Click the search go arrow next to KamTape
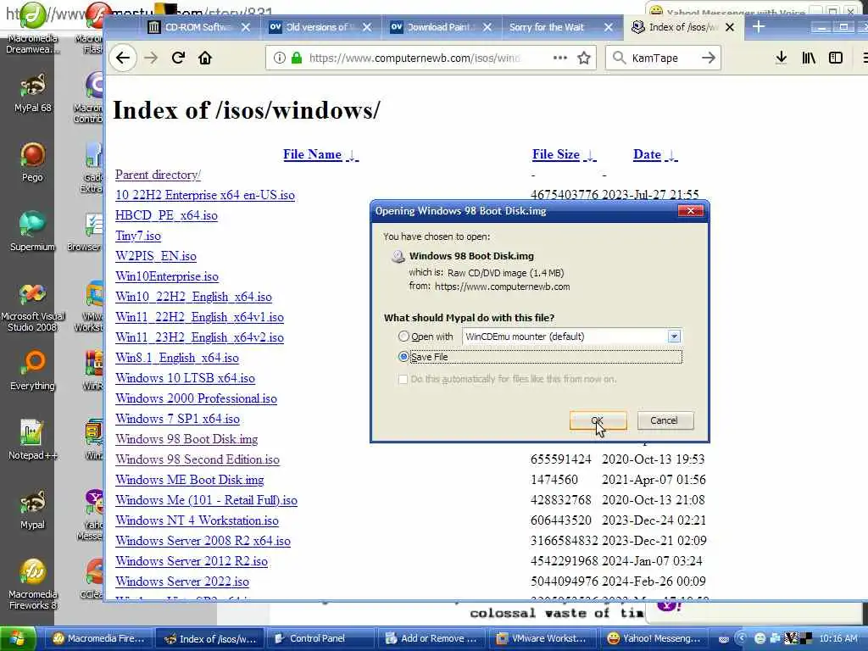Viewport: 868px width, 651px height. [708, 58]
